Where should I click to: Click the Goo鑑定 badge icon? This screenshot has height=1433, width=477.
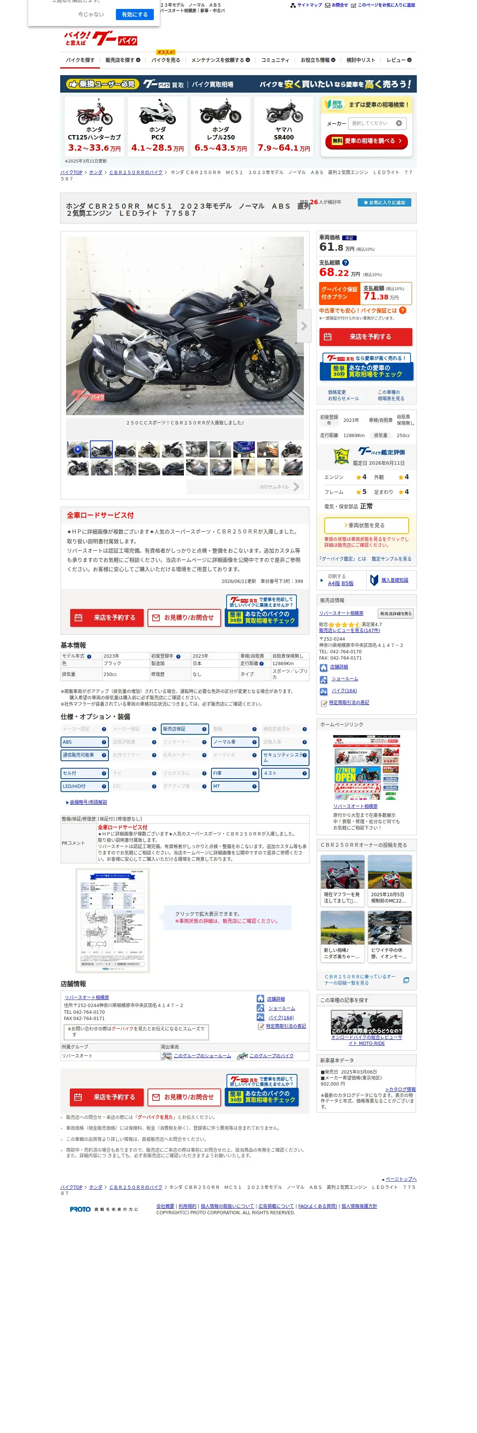point(341,456)
